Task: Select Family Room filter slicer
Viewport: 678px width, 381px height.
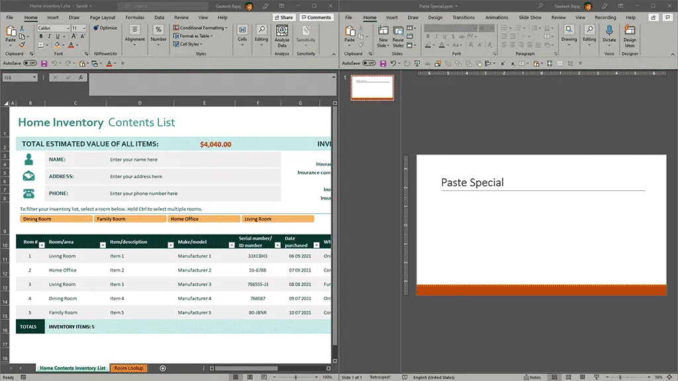Action: point(130,219)
